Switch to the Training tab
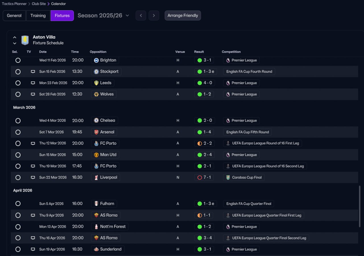This screenshot has width=364, height=256. coord(38,16)
